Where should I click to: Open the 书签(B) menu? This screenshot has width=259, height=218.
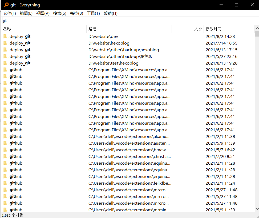(x=76, y=13)
